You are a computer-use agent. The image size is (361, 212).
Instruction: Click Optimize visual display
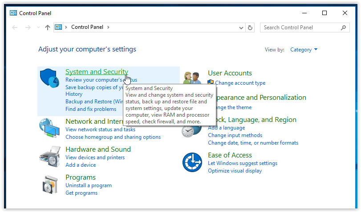235,171
